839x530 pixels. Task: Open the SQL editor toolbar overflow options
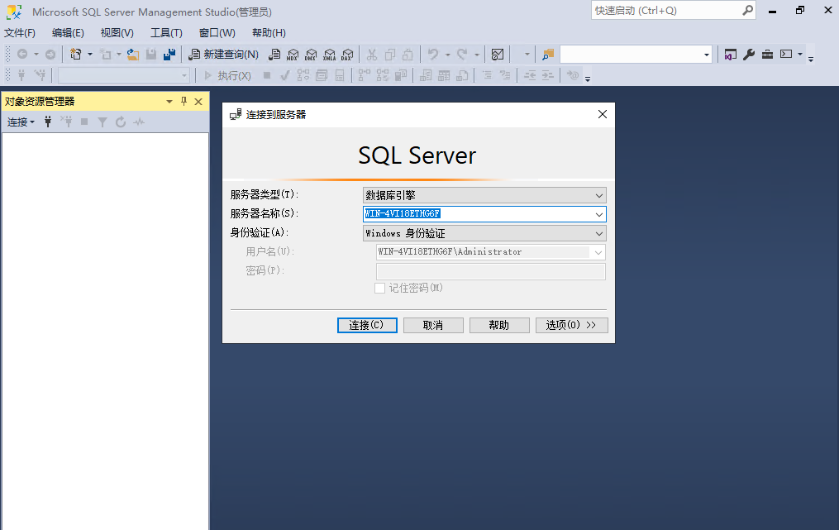(x=588, y=79)
